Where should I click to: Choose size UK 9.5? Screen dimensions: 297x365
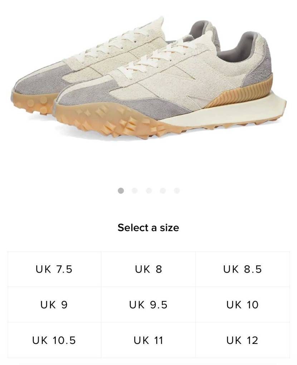click(148, 305)
